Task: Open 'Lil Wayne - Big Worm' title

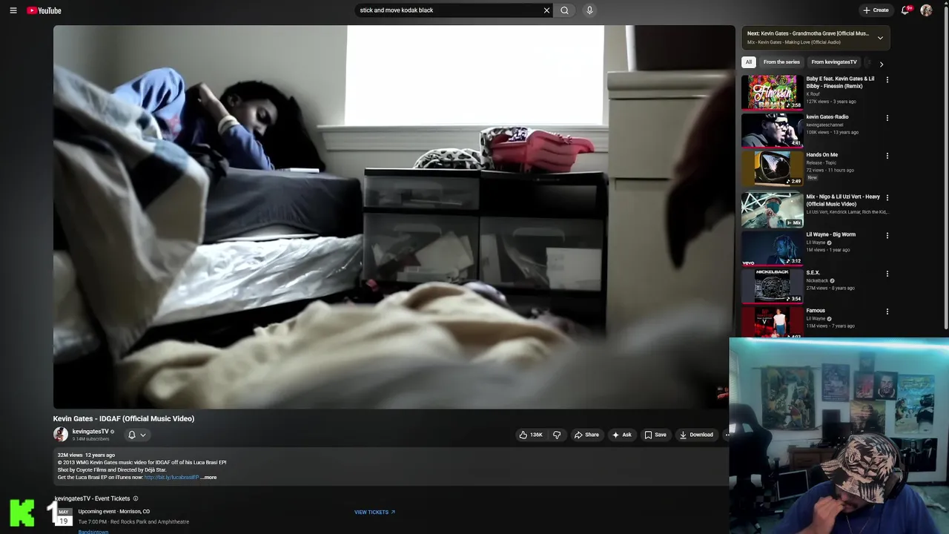Action: coord(830,234)
